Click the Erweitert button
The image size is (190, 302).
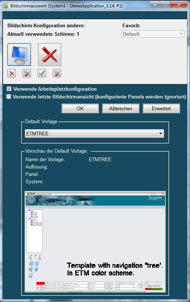(161, 108)
